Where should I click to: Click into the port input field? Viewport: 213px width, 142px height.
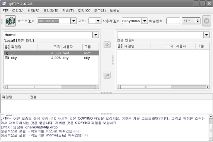pos(92,21)
